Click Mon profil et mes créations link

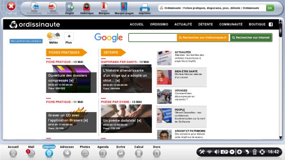tap(26, 41)
